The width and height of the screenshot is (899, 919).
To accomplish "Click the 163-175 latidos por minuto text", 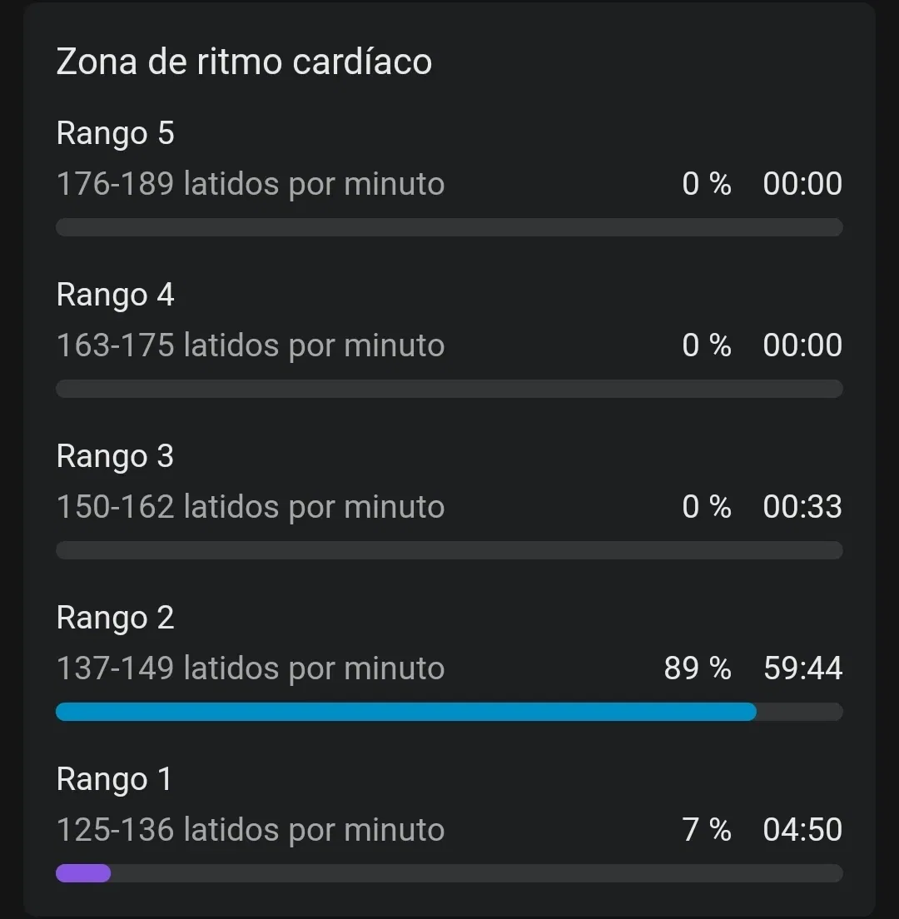I will click(250, 345).
